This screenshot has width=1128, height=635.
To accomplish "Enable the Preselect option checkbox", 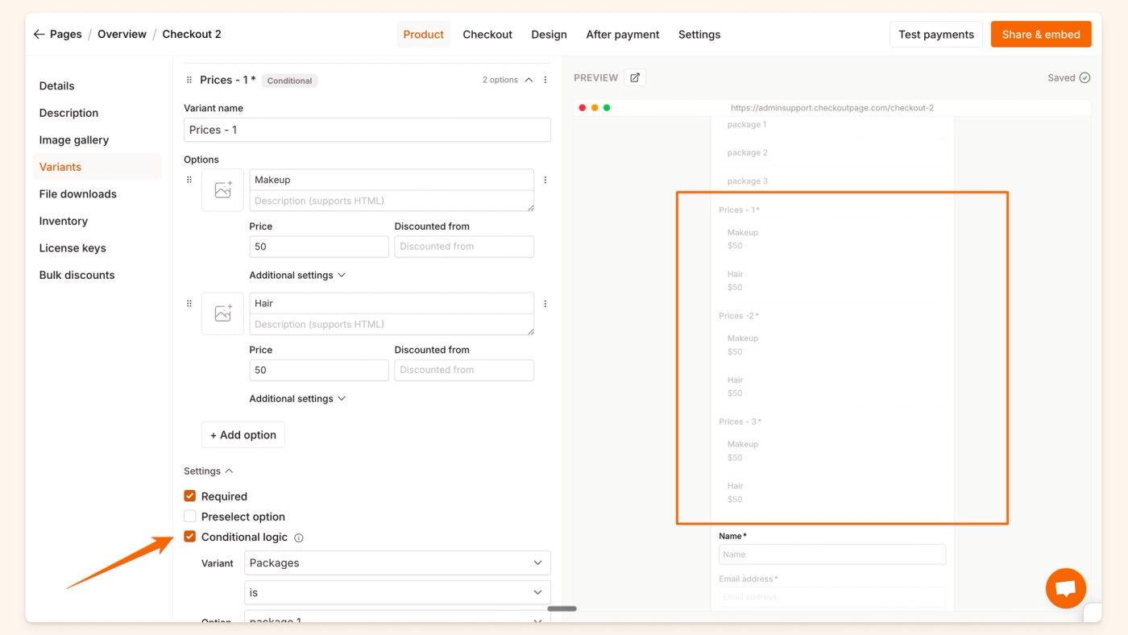I will tap(190, 517).
